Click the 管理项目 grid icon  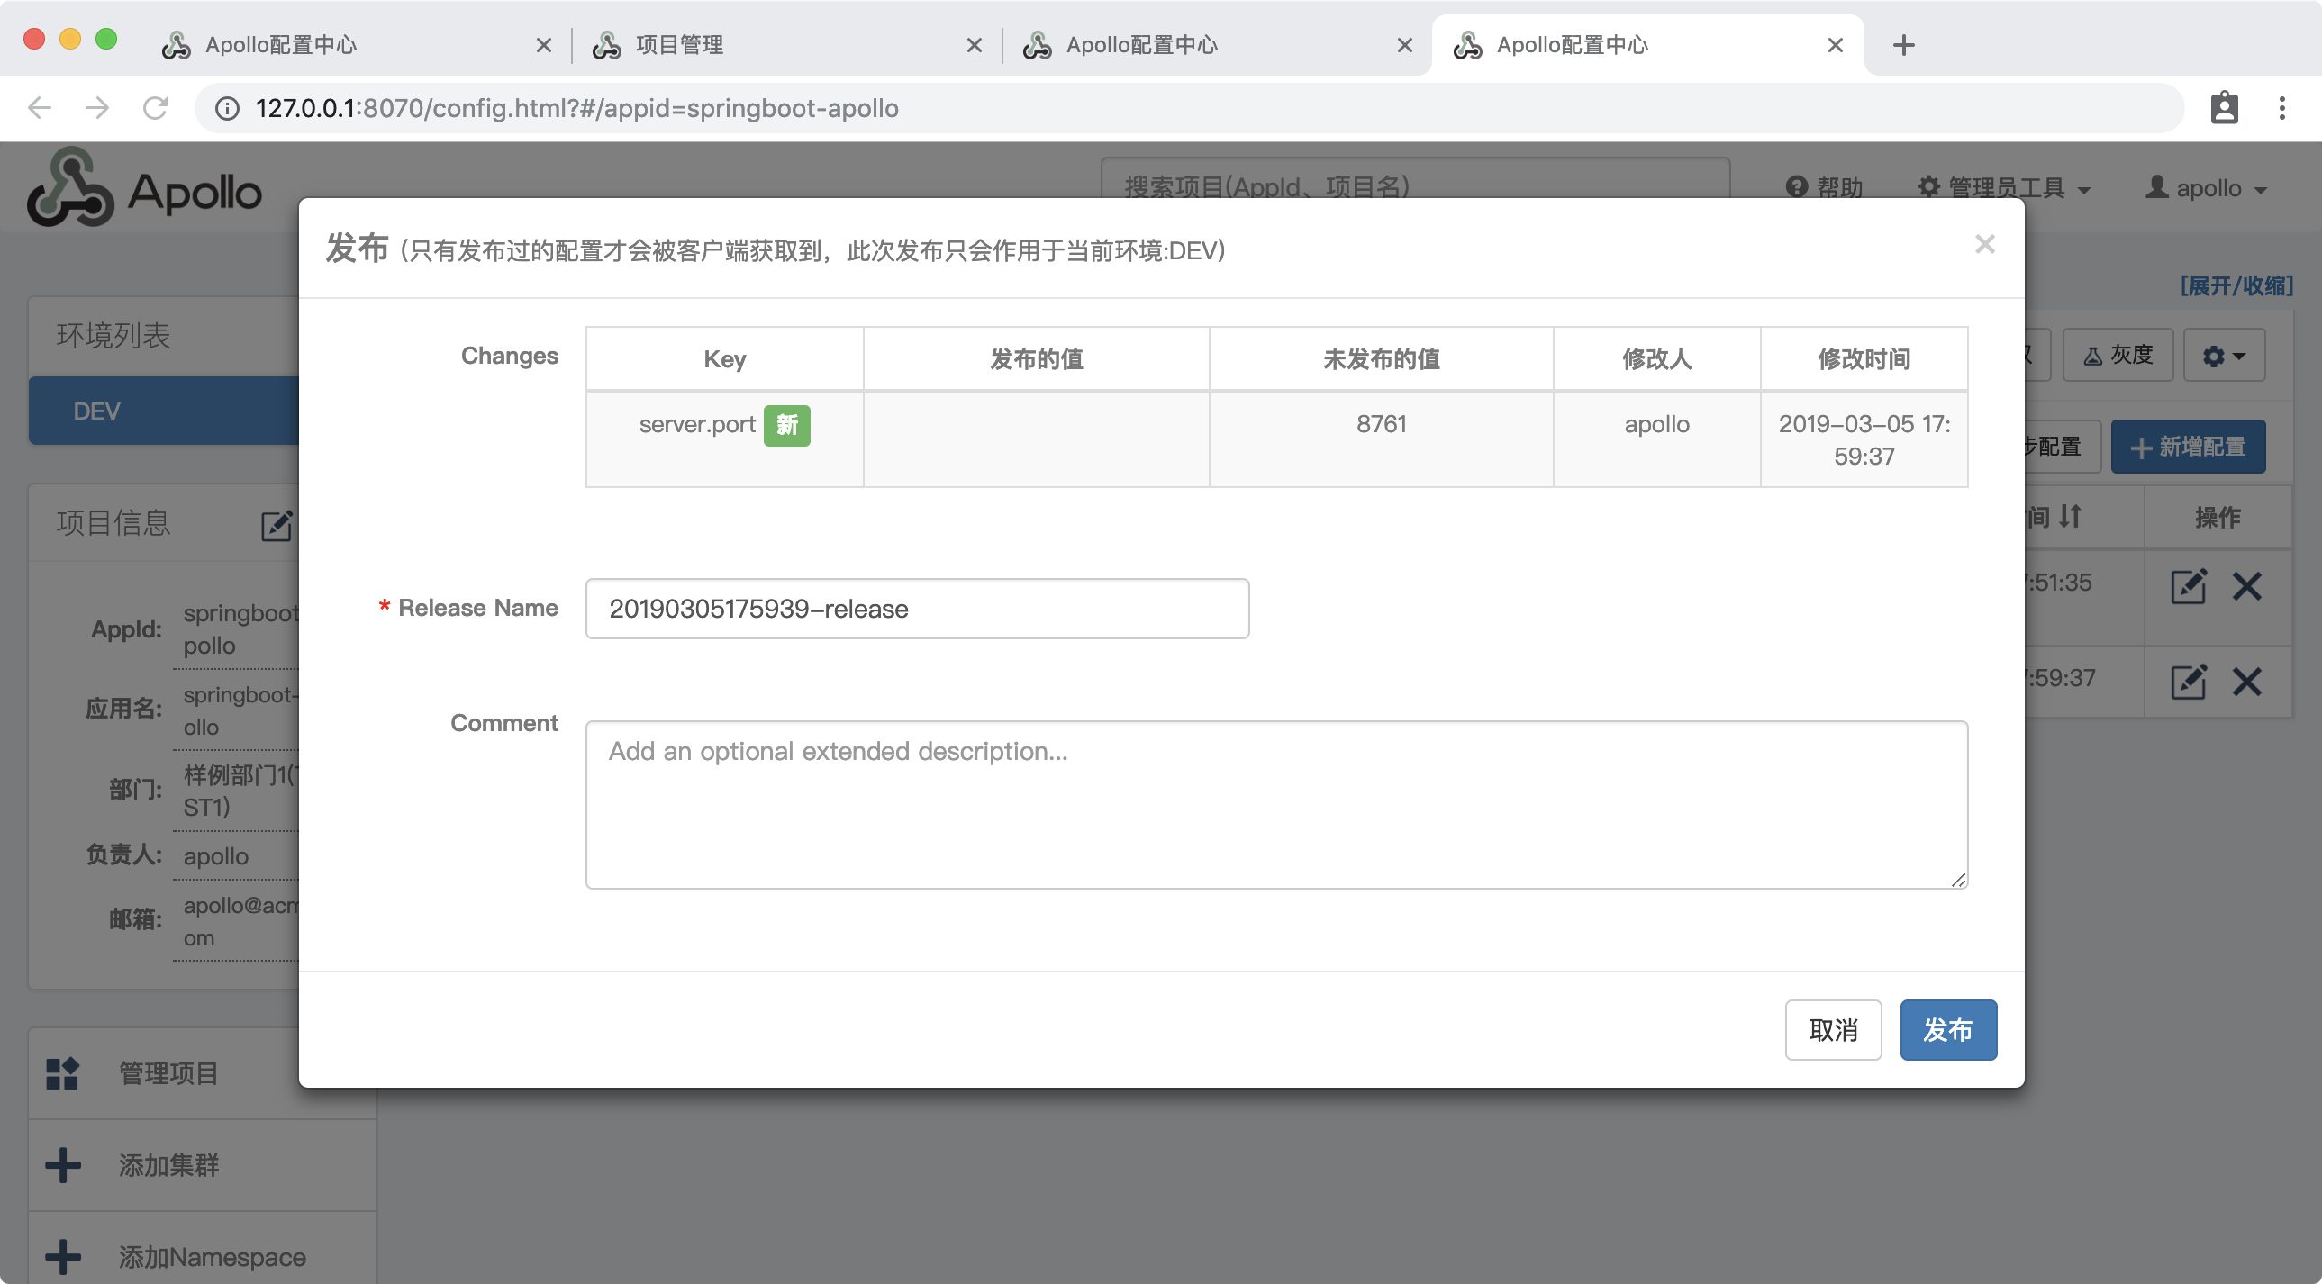[62, 1073]
